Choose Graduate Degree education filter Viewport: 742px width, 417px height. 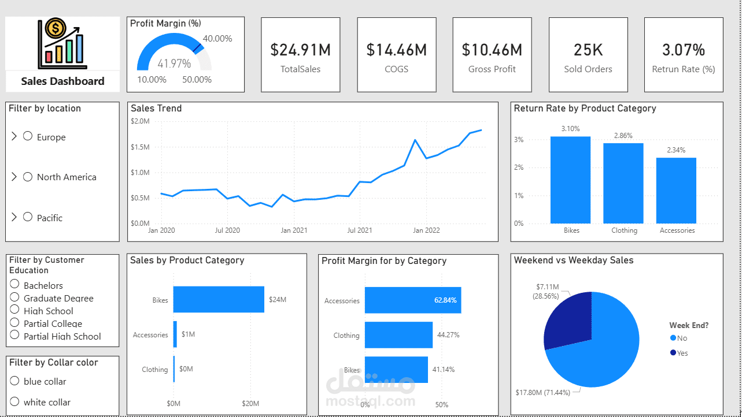click(15, 297)
